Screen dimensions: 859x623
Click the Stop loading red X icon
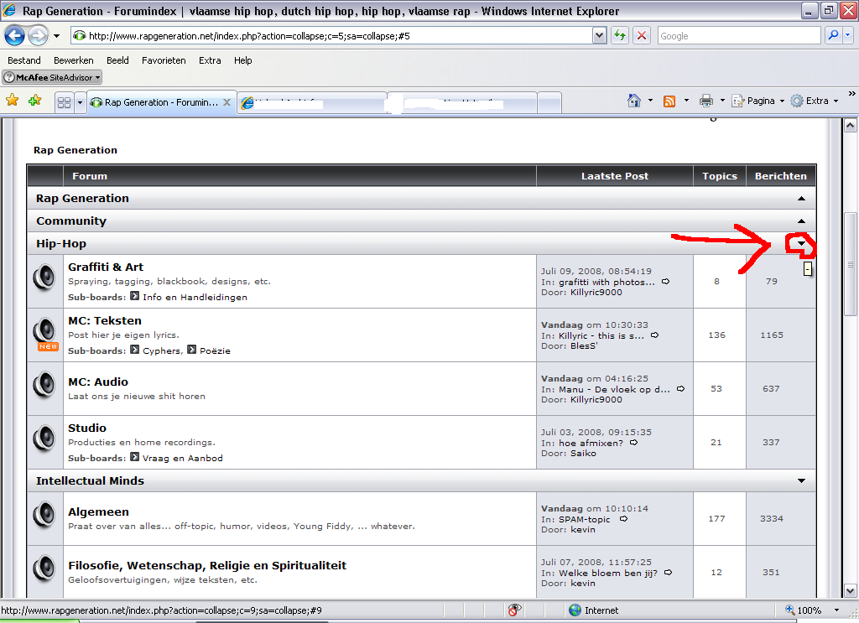642,36
